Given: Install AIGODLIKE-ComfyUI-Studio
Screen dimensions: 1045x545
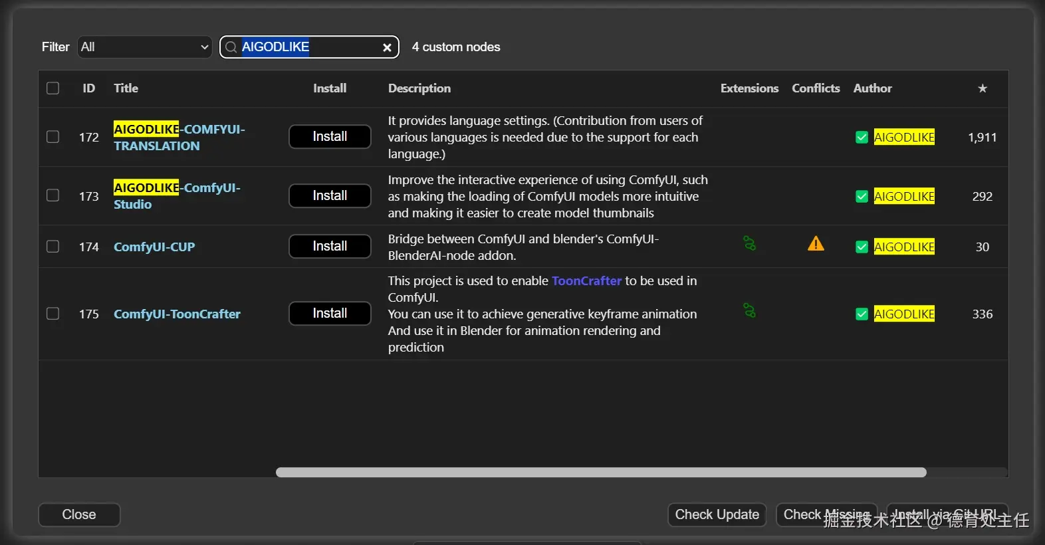Looking at the screenshot, I should 330,196.
